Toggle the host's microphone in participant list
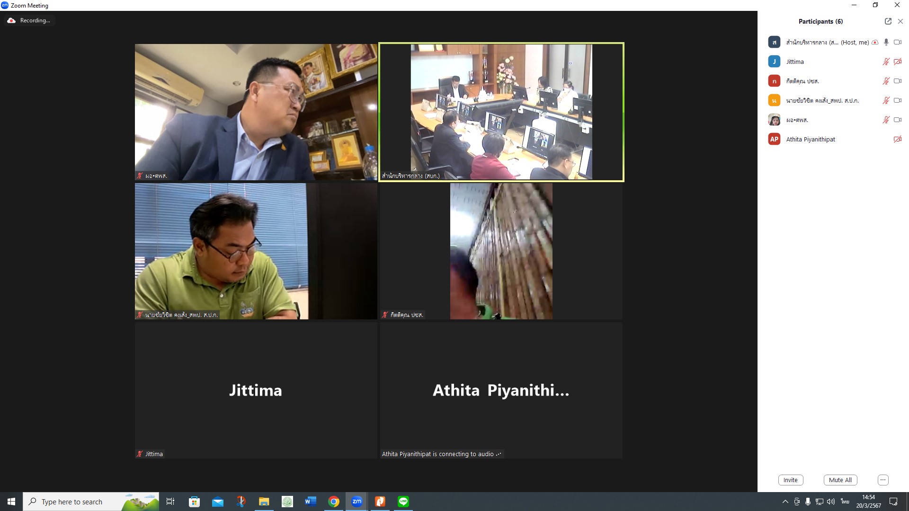This screenshot has width=909, height=511. [886, 42]
